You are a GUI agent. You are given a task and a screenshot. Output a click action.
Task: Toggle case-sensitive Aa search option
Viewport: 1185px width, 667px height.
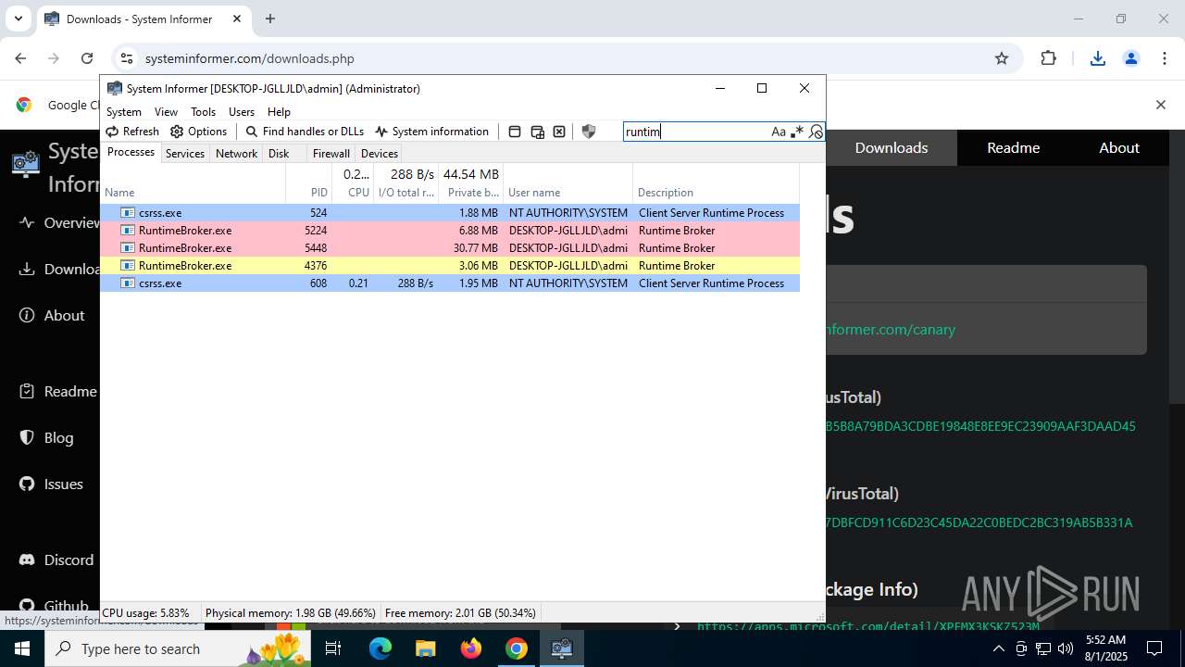pyautogui.click(x=779, y=132)
